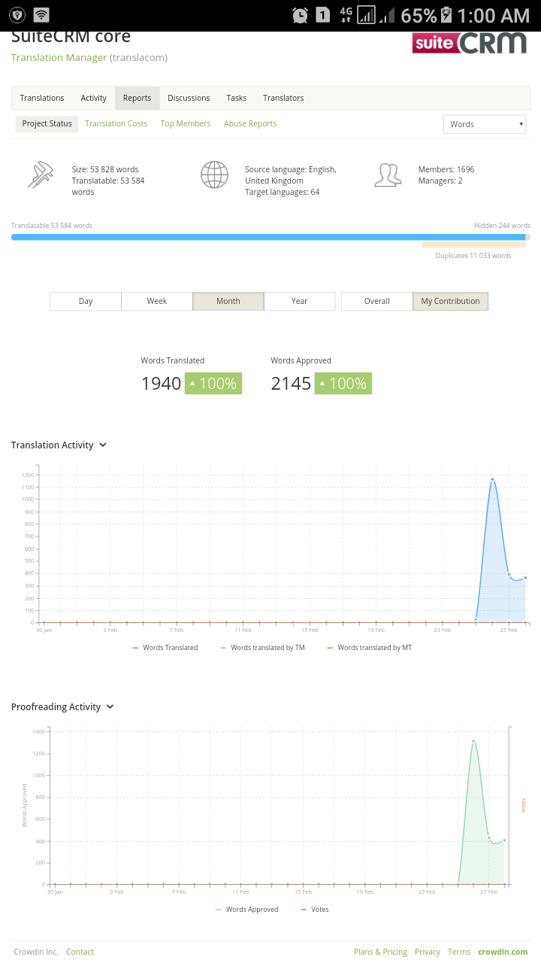Tap the battery status icon
541x963 pixels.
pos(446,15)
